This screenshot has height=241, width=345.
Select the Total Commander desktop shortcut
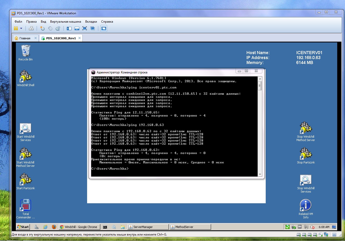tap(25, 209)
